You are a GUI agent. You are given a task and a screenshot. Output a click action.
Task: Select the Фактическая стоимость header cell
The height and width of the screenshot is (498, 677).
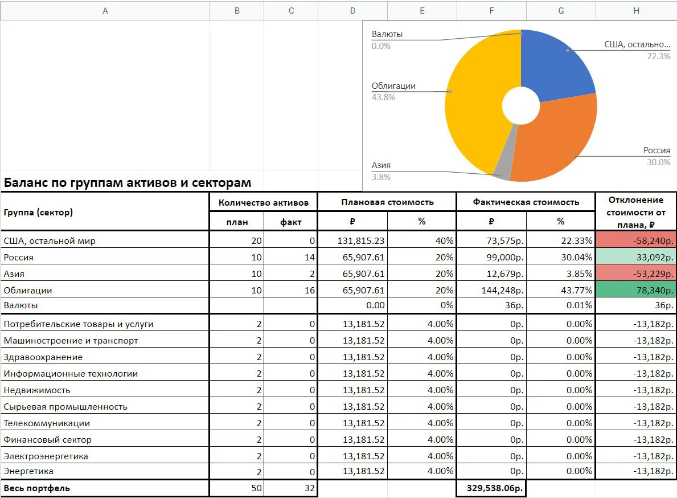[526, 202]
